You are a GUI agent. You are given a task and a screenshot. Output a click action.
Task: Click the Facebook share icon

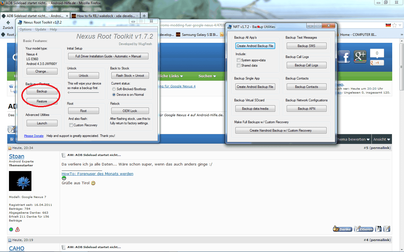point(344,57)
